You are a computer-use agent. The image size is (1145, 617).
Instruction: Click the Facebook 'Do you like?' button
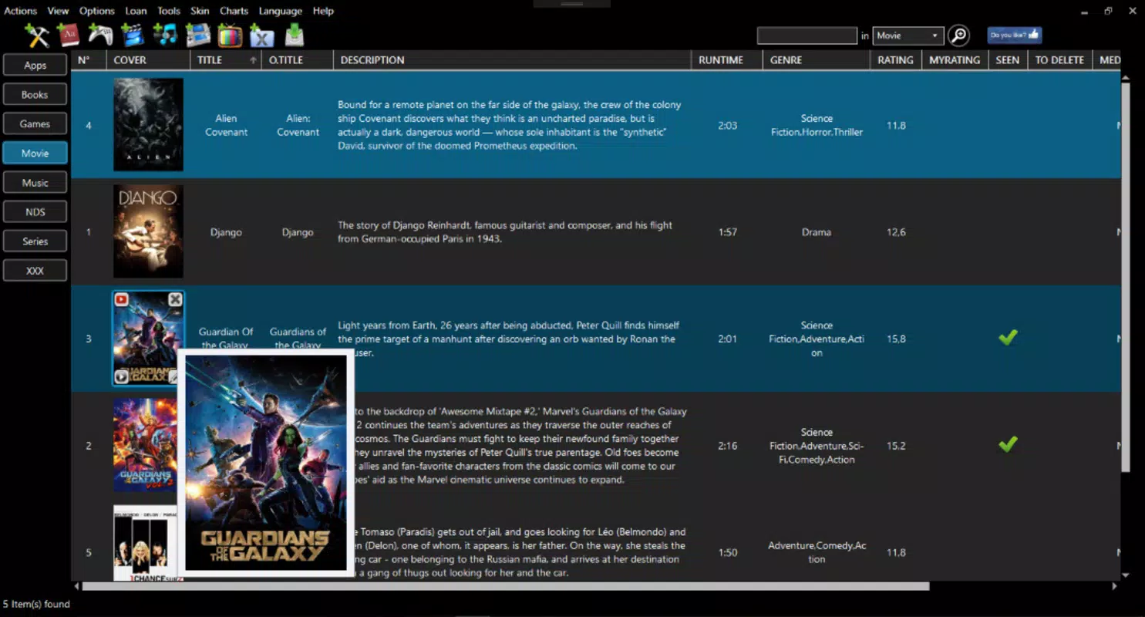(1015, 35)
